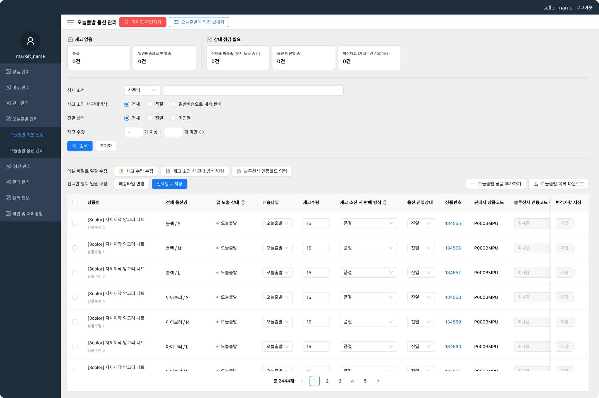The height and width of the screenshot is (398, 599).
Task: Click 오늘출발 목록 다운로드 download button
Action: [558, 184]
